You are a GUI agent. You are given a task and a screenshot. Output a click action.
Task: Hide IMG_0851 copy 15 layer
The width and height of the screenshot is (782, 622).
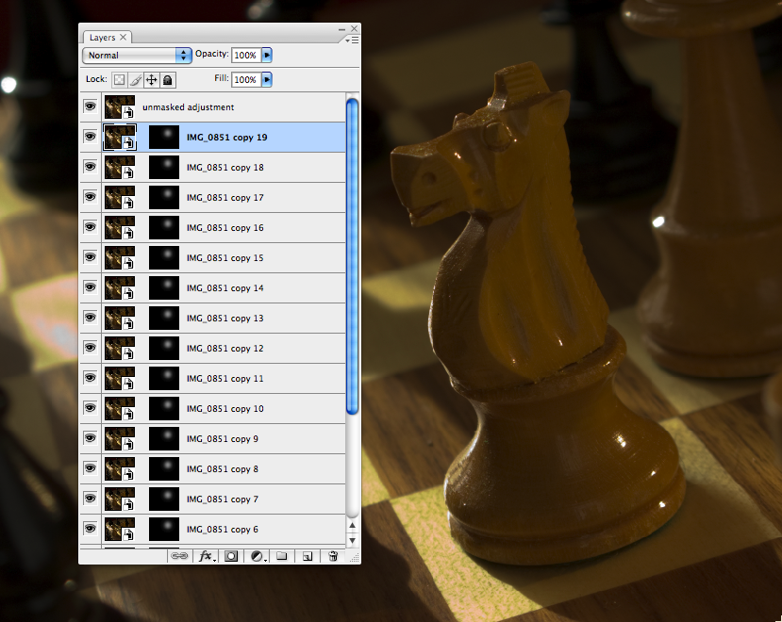[x=90, y=257]
